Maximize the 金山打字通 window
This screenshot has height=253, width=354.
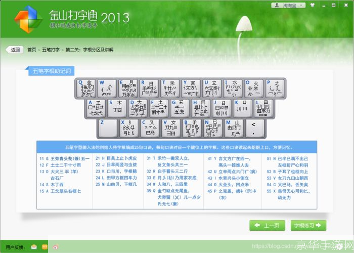tap(333, 5)
